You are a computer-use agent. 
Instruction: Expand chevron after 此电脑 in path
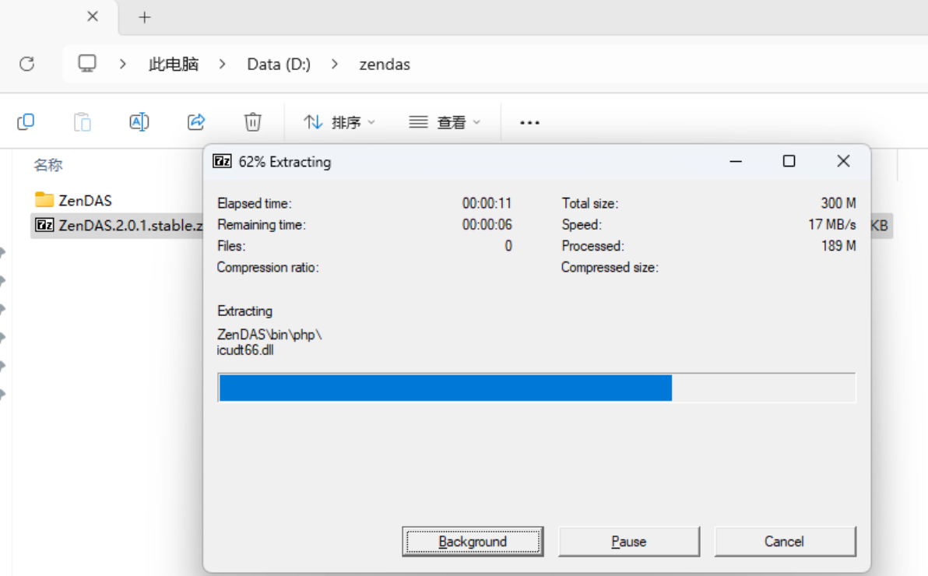223,65
